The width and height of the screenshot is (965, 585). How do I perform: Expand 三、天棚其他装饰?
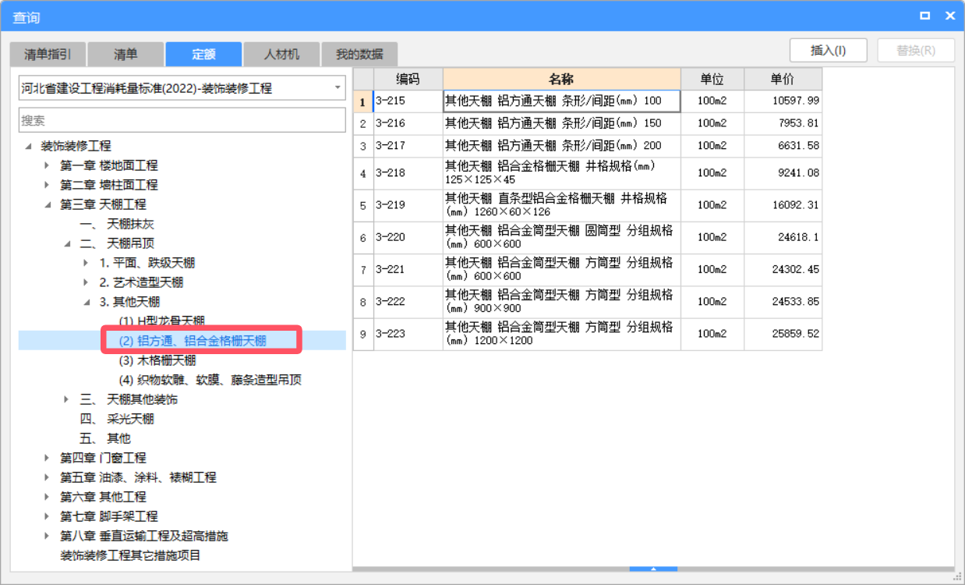point(67,399)
